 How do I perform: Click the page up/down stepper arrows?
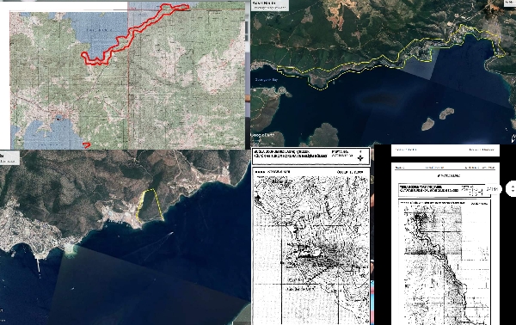click(512, 189)
